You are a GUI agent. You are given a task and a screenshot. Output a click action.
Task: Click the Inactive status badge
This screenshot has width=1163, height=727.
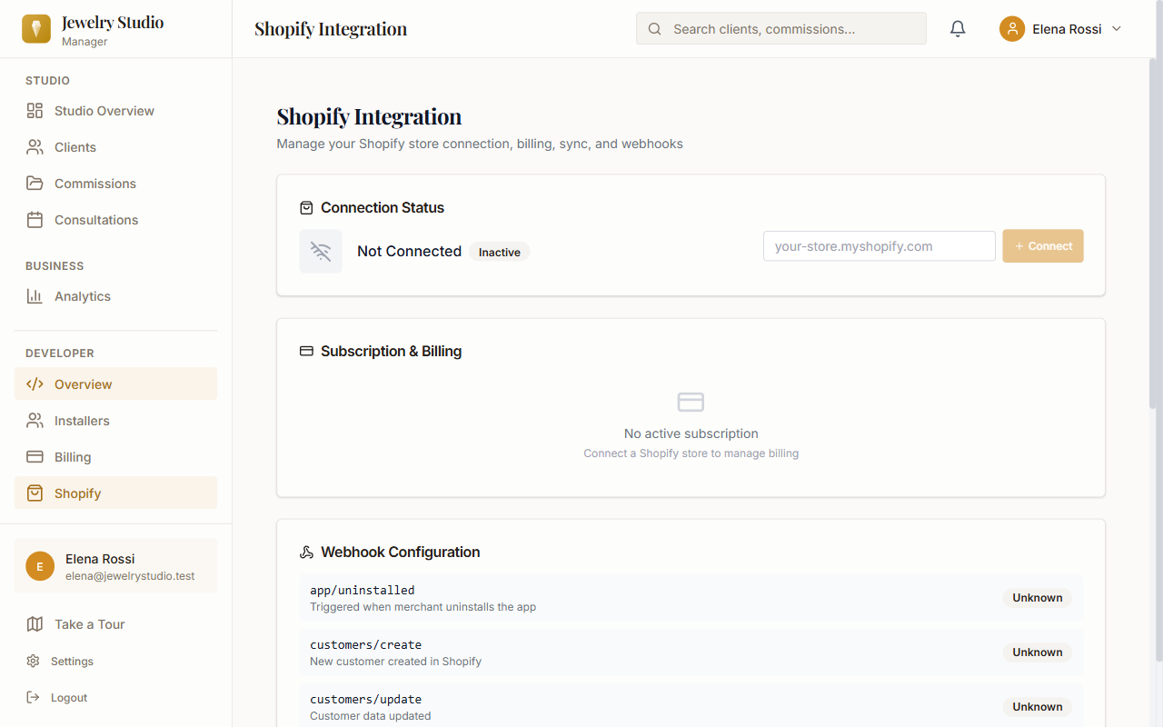499,252
